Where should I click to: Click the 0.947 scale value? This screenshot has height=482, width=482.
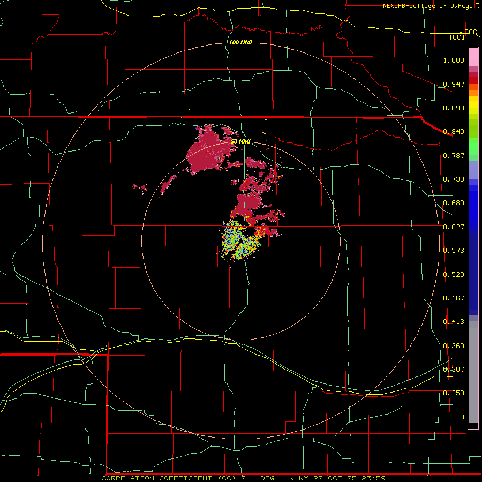(454, 84)
